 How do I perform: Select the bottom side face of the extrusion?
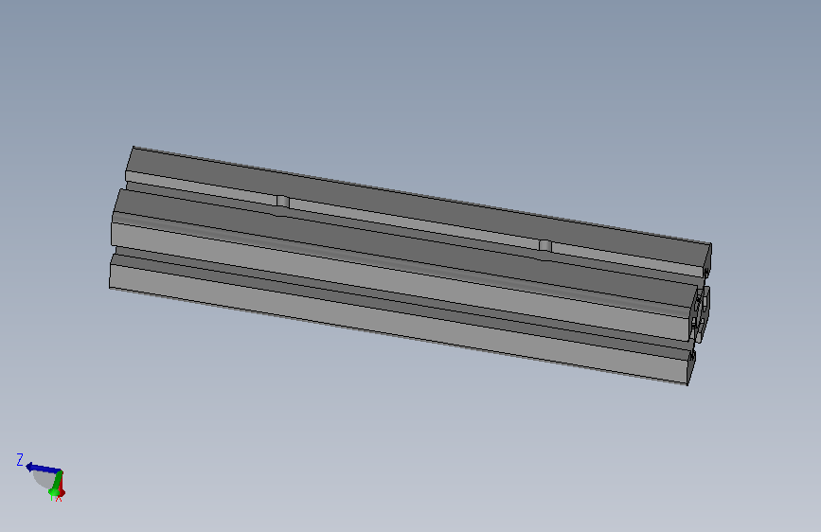pos(398,325)
